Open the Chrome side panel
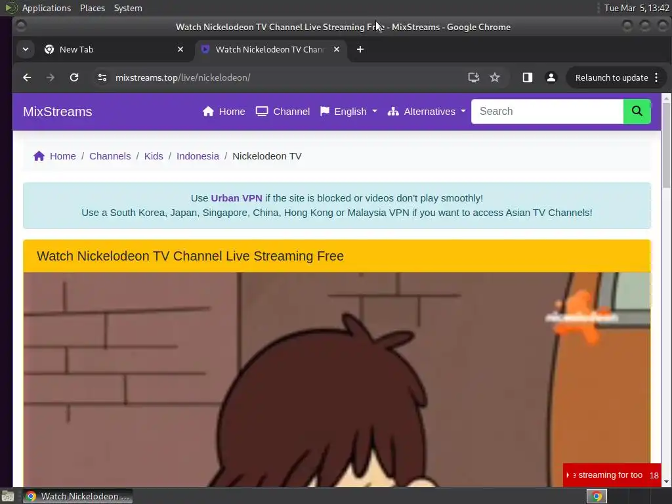672x504 pixels. pos(527,77)
